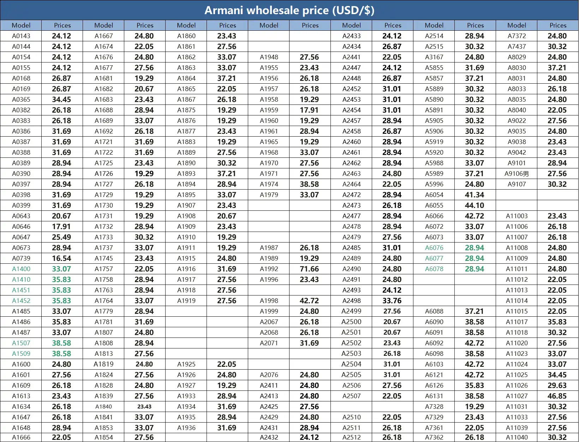Click price 17.91 next to A1959
The image size is (579, 442).
pyautogui.click(x=310, y=110)
